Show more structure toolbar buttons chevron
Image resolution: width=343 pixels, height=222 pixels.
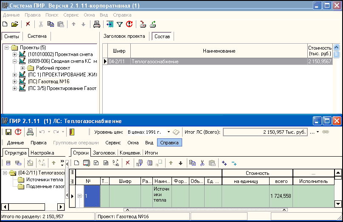tap(62, 163)
